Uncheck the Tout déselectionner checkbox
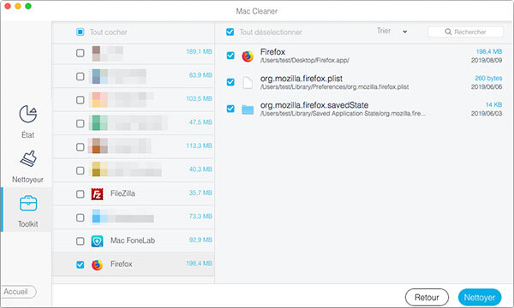This screenshot has height=308, width=514. [230, 32]
